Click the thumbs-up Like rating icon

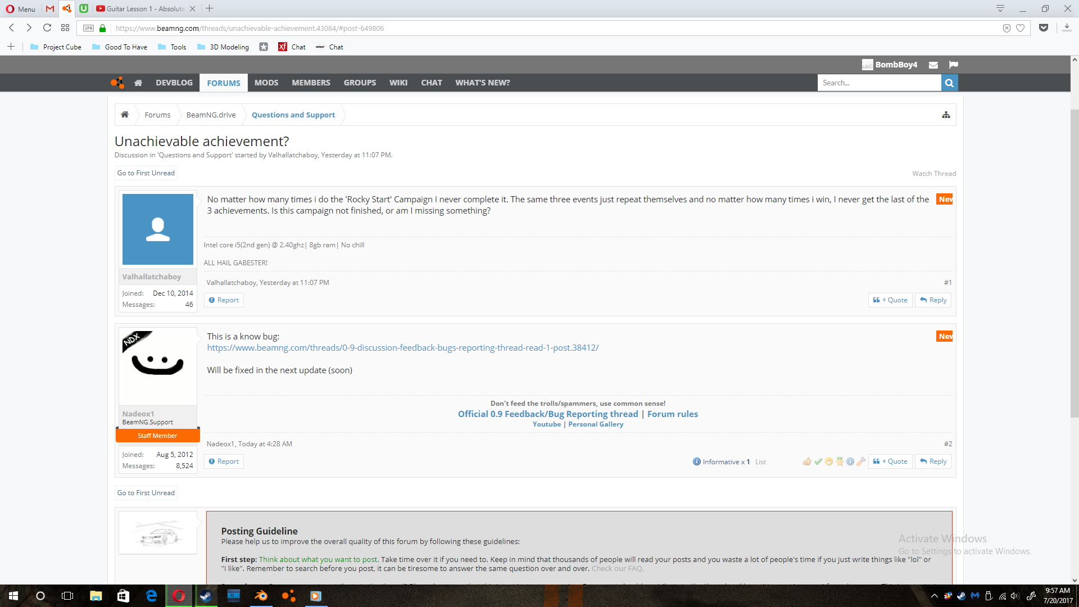(x=807, y=461)
